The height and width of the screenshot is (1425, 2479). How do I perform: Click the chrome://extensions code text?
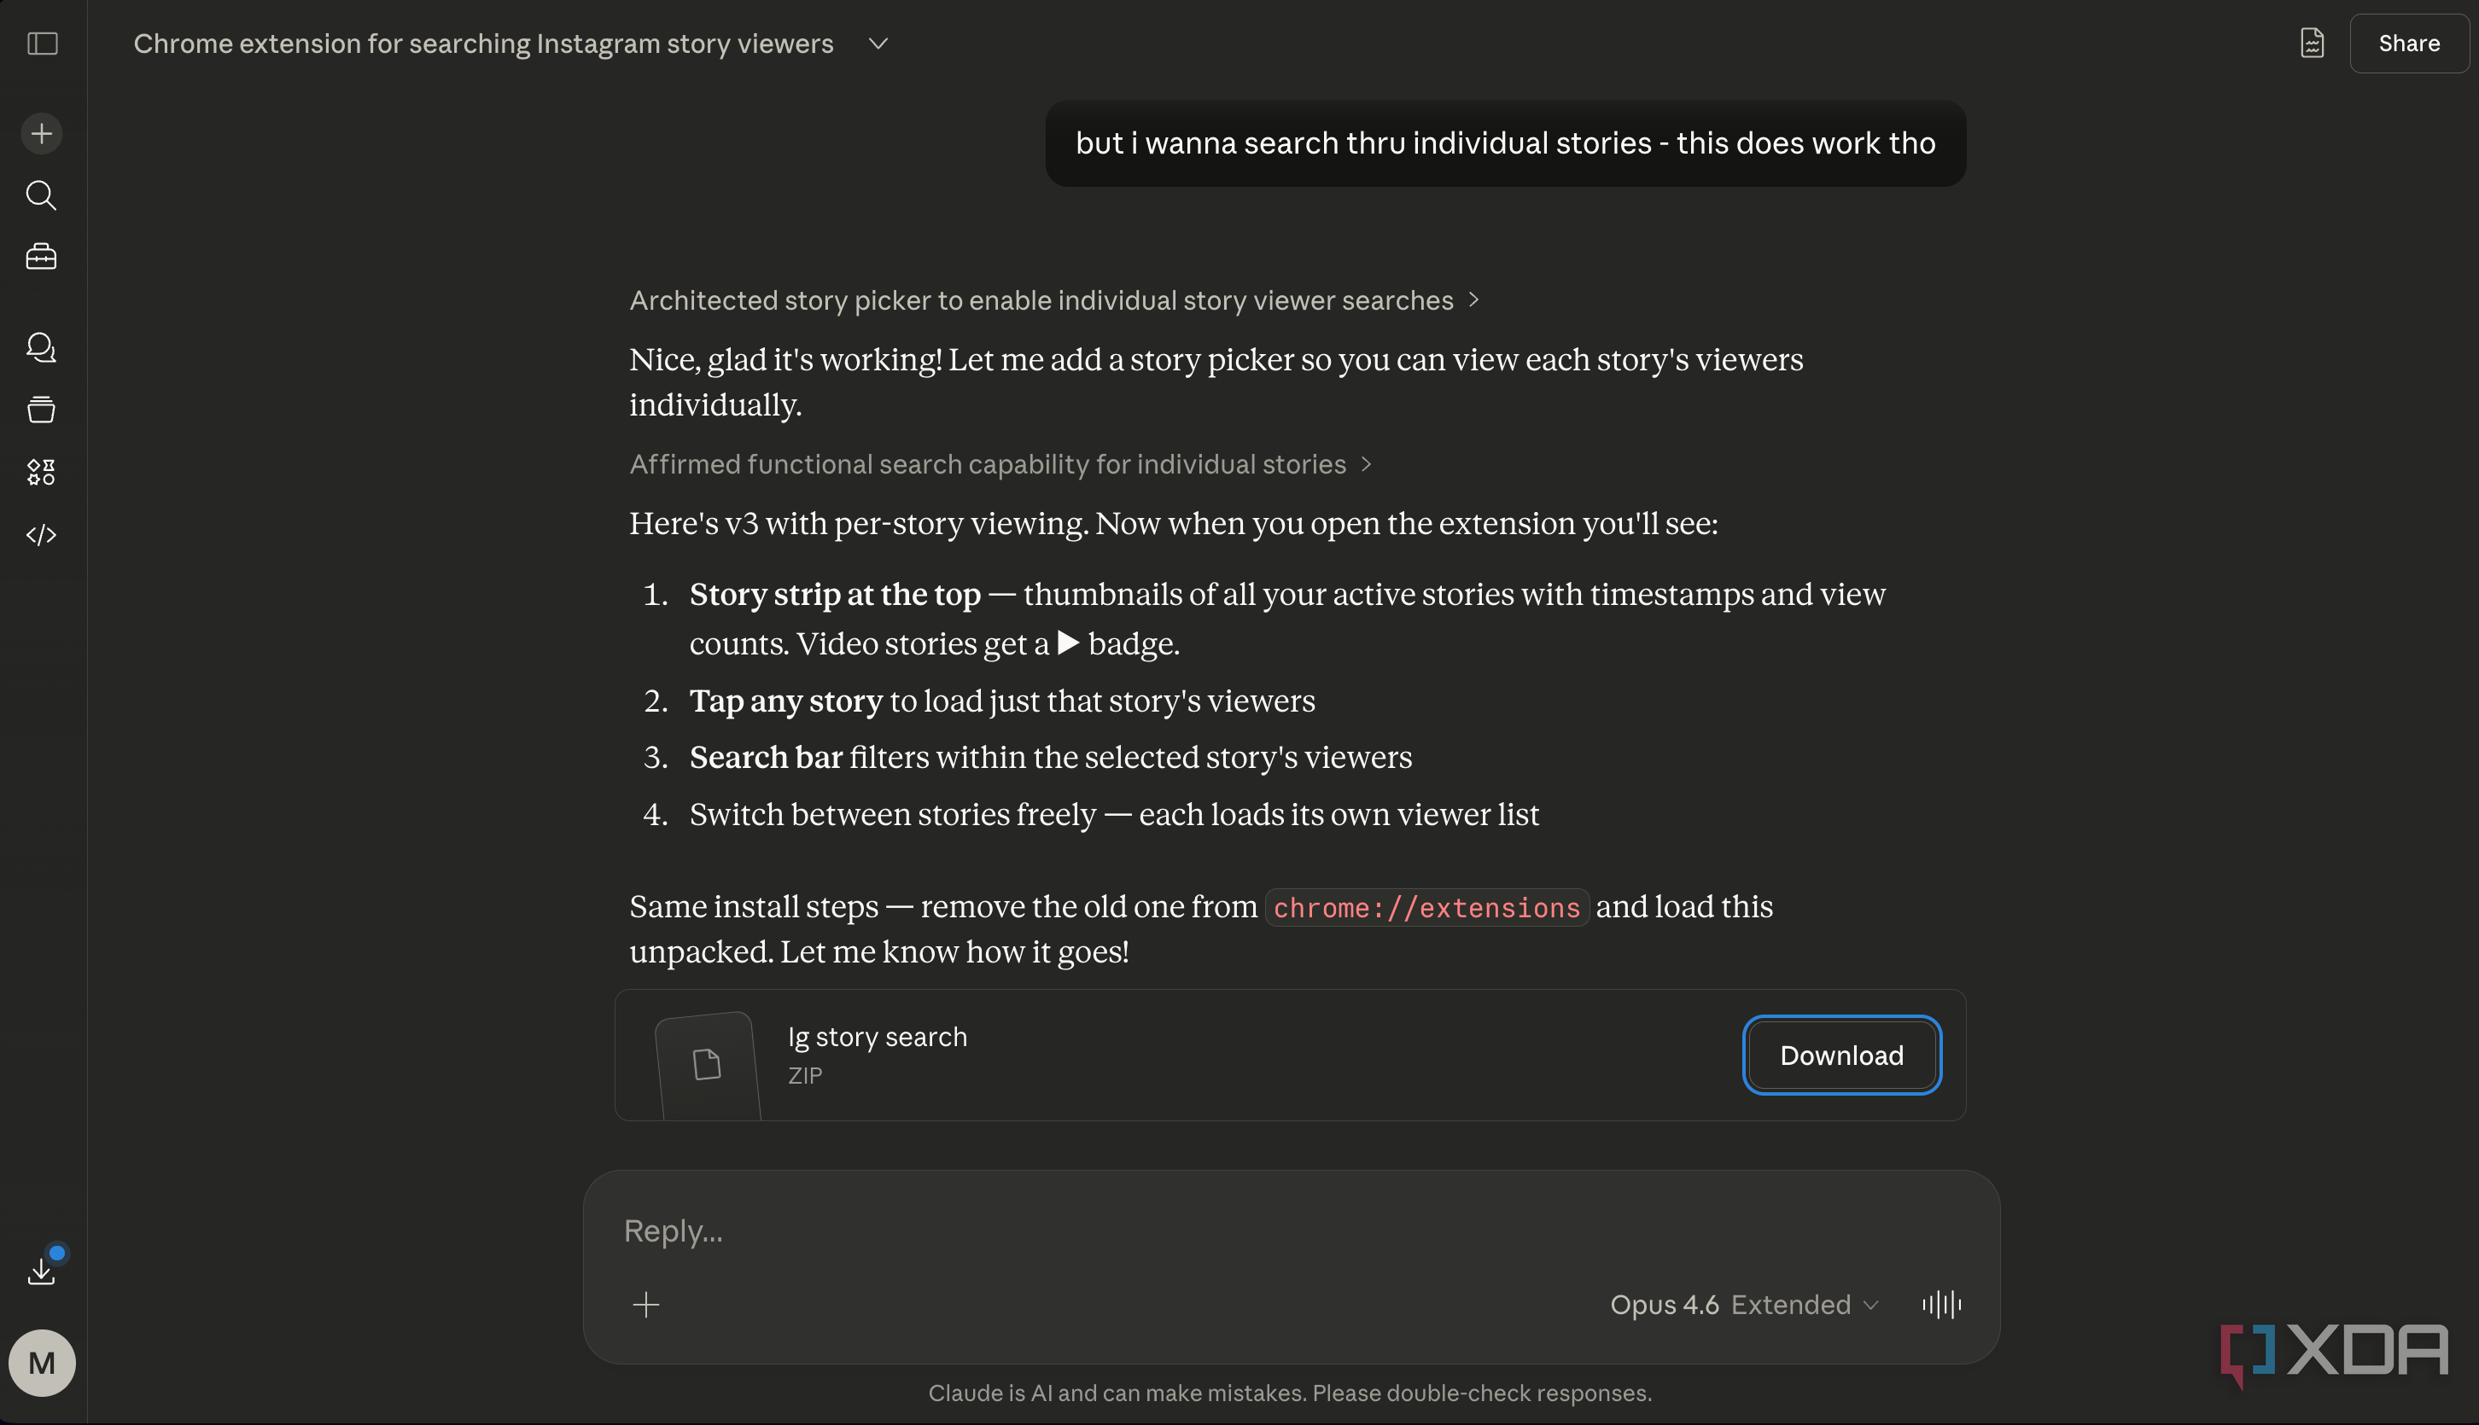pos(1426,907)
